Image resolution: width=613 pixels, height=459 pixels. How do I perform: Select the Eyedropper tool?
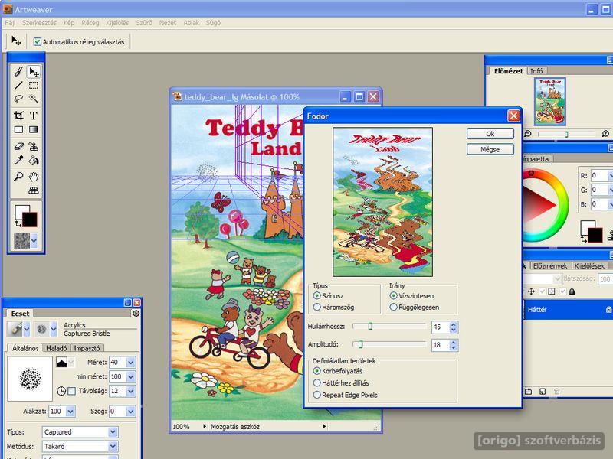18,160
